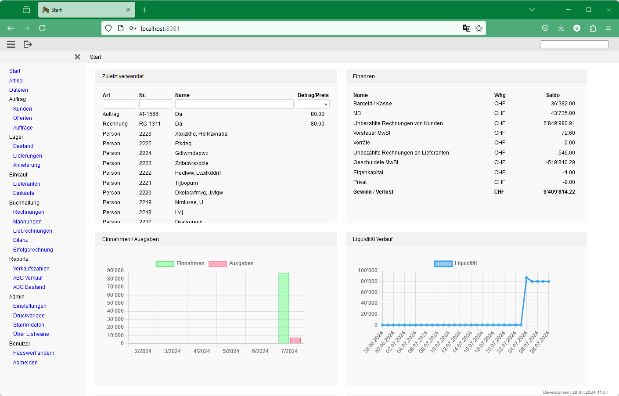Open browser downloads panel
Viewport: 619px width, 396px height.
561,28
